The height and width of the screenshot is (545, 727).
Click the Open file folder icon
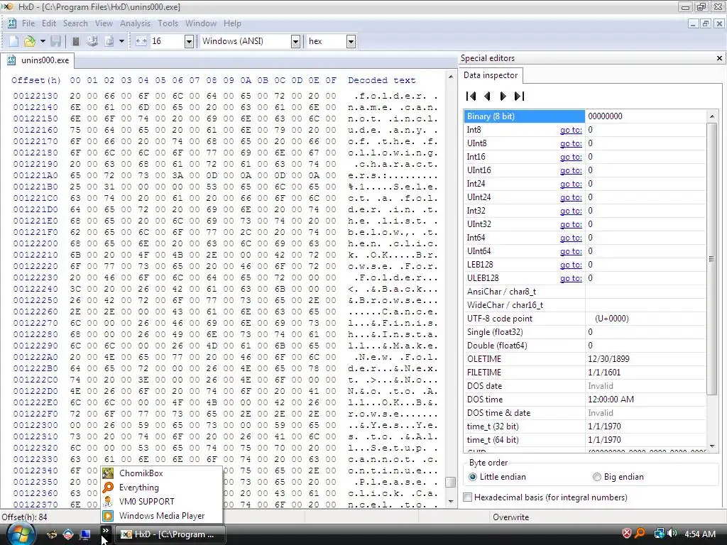click(x=30, y=41)
